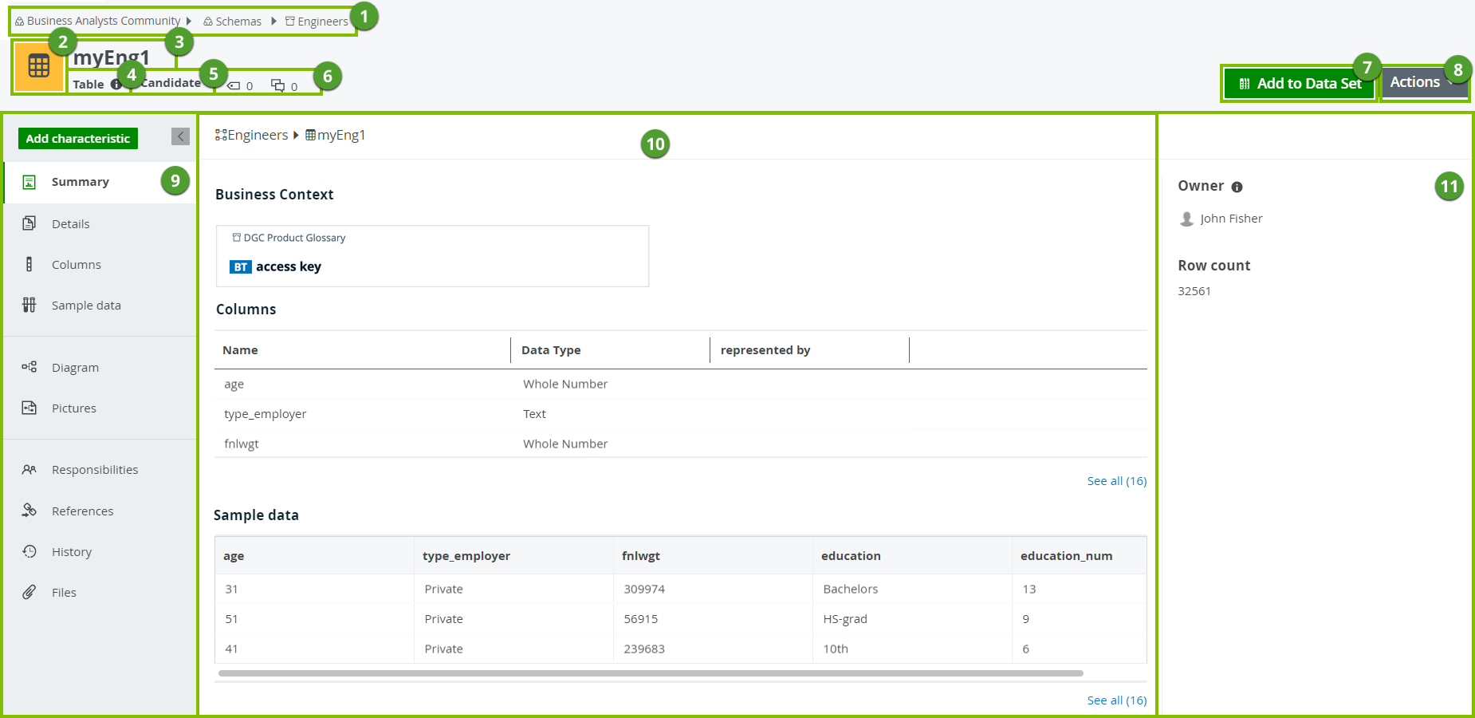Open Business Analysts Community breadcrumb link
Image resolution: width=1475 pixels, height=718 pixels.
[x=103, y=21]
